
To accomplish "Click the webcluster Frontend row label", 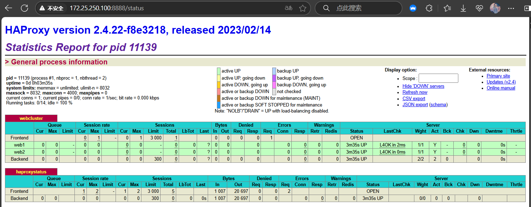I will click(19, 138).
